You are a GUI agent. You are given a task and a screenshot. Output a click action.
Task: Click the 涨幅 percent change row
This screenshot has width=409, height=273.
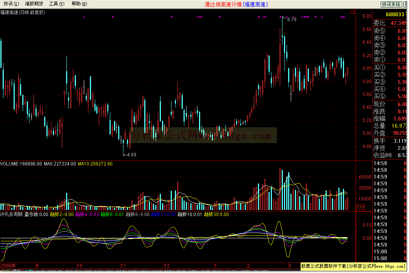(390, 119)
